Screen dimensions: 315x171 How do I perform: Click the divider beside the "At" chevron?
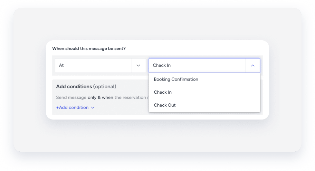tap(131, 65)
